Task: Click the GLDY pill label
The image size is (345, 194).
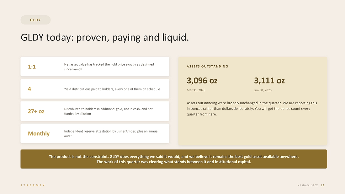Action: pyautogui.click(x=35, y=20)
